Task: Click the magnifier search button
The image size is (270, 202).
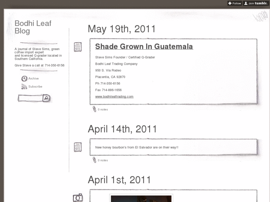Action: coord(46,98)
